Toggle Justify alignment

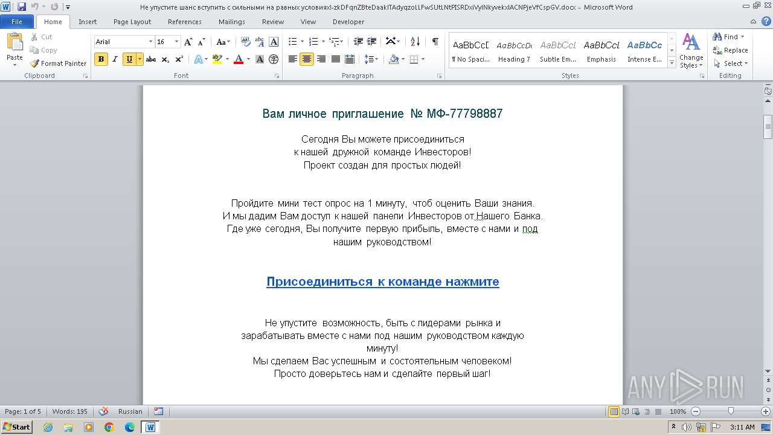click(335, 59)
